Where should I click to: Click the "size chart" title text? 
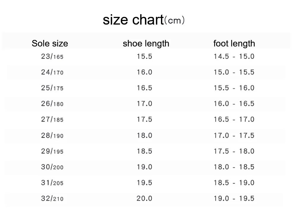(133, 20)
